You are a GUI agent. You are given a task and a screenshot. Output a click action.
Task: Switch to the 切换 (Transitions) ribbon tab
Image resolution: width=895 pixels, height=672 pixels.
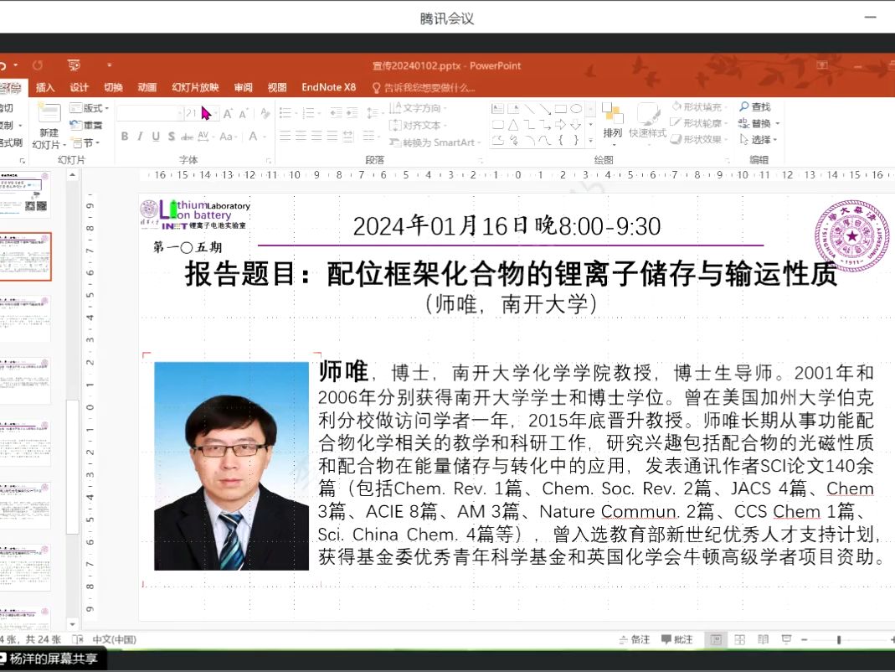click(115, 86)
